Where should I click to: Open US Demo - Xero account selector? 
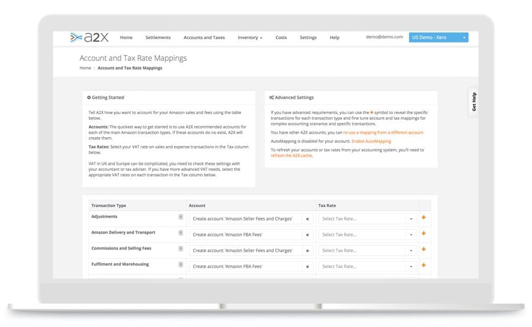pyautogui.click(x=439, y=37)
